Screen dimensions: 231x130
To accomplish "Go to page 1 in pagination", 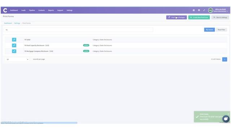I will point(225,59).
